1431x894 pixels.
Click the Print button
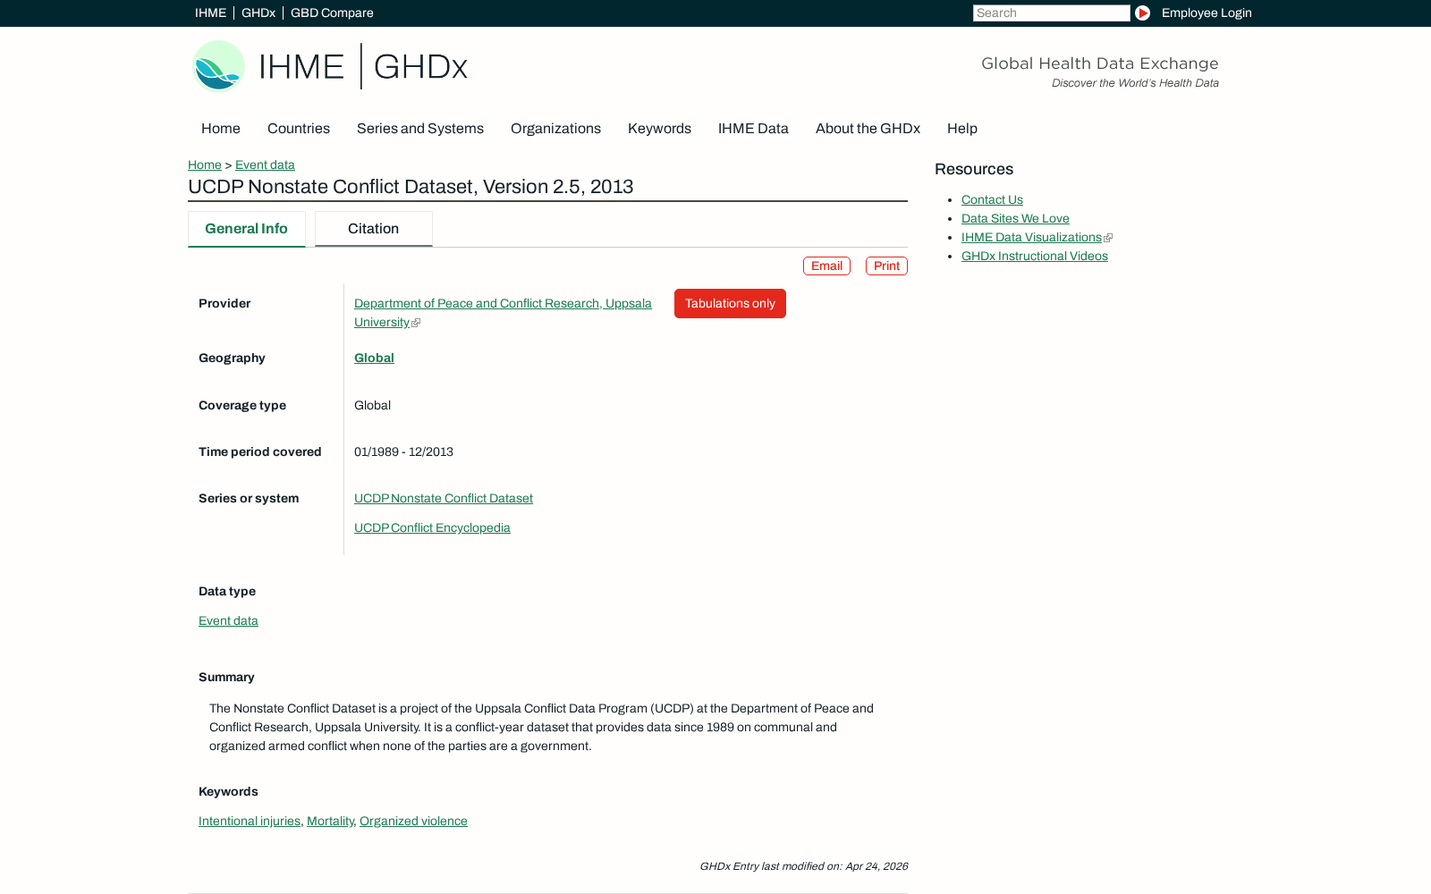click(x=886, y=266)
